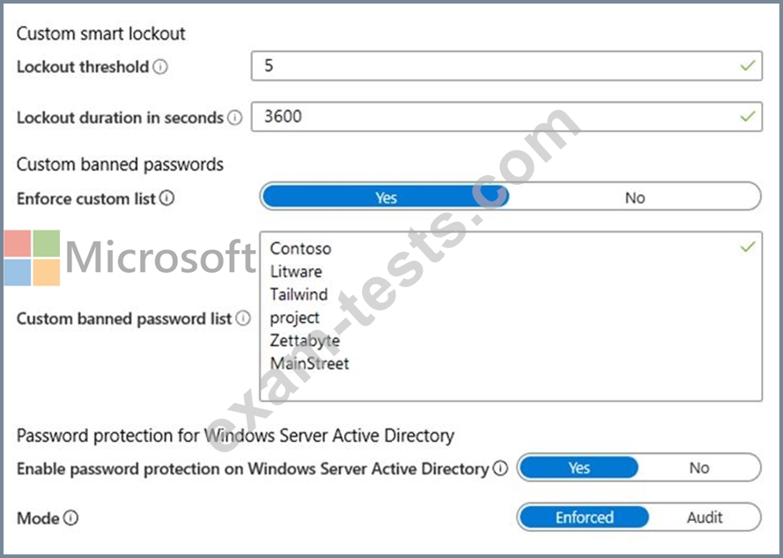Click the green checkmark in banned password list
Image resolution: width=783 pixels, height=558 pixels.
tap(748, 247)
